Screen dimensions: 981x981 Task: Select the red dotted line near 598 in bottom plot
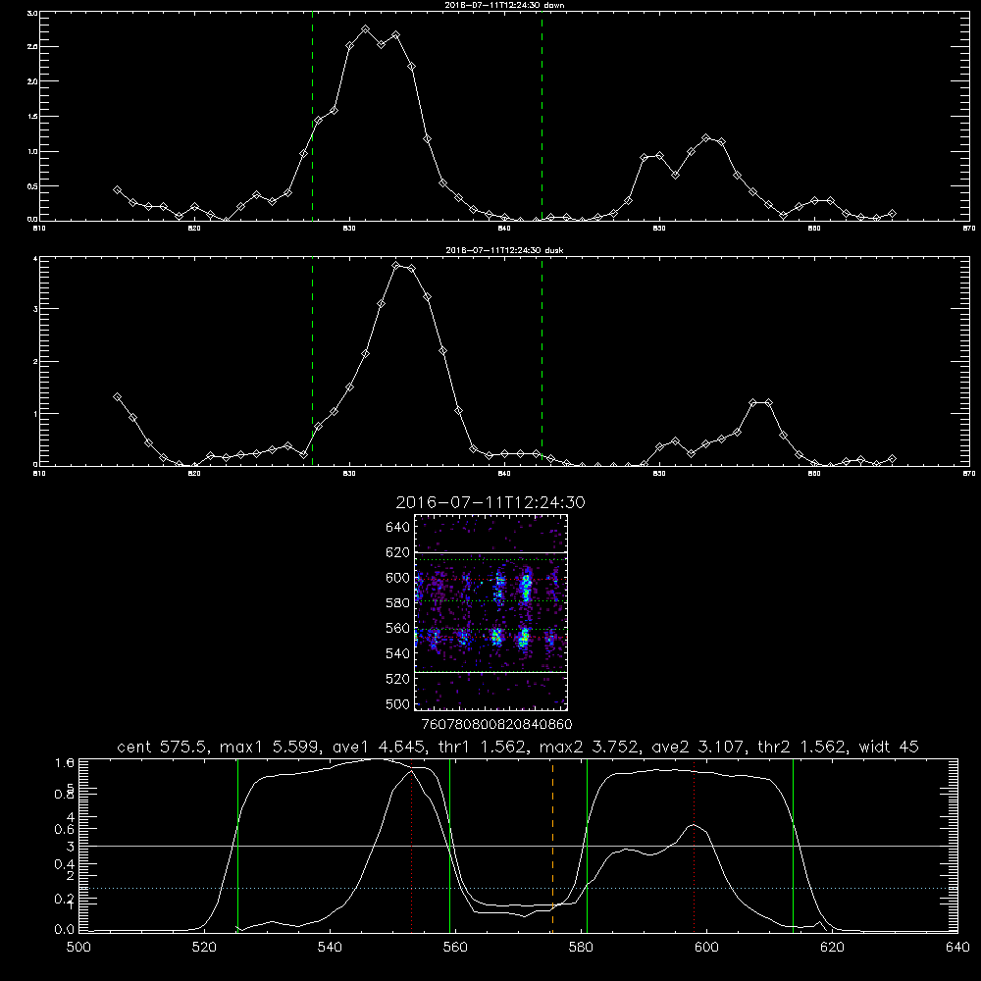(694, 846)
